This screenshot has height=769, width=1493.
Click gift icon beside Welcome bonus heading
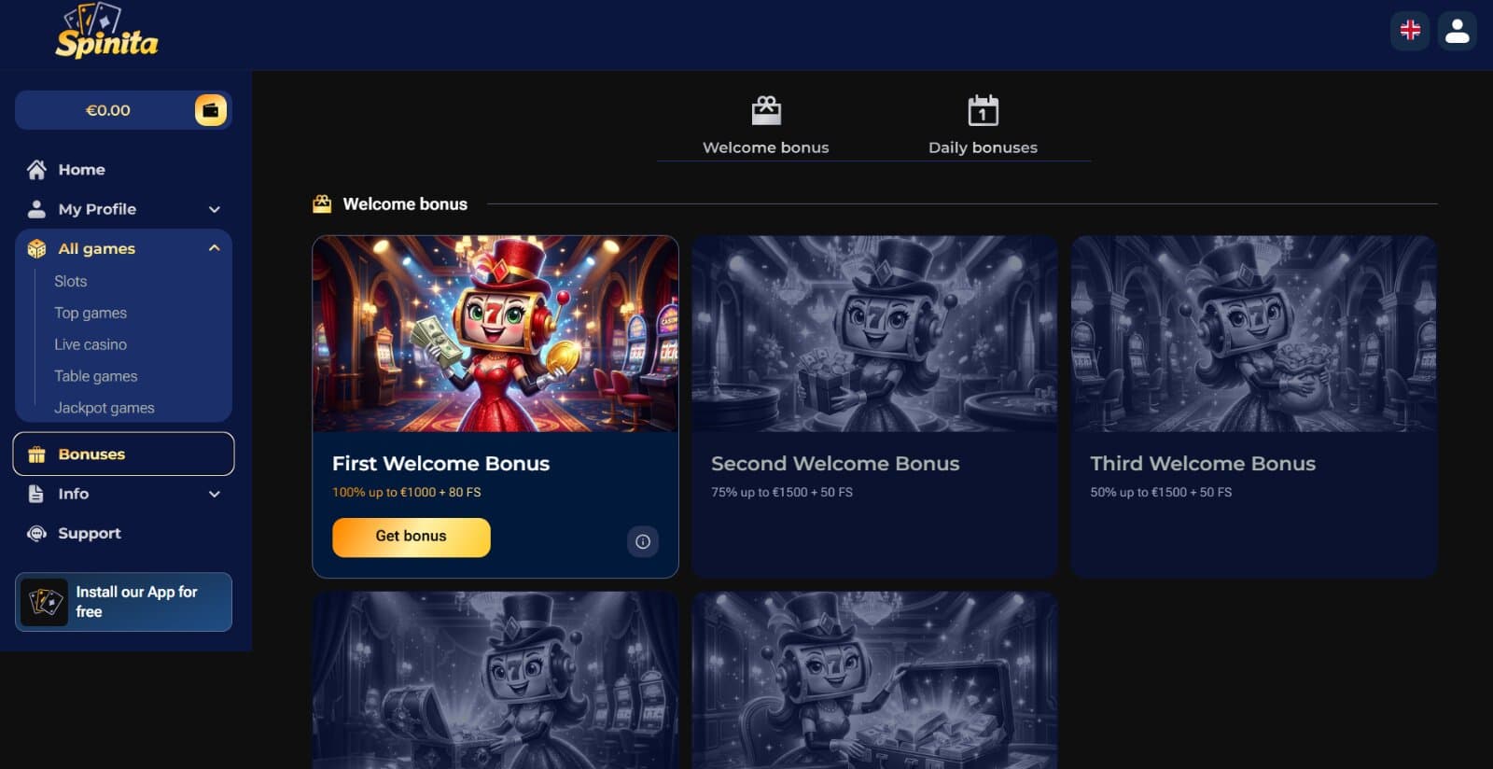coord(322,203)
